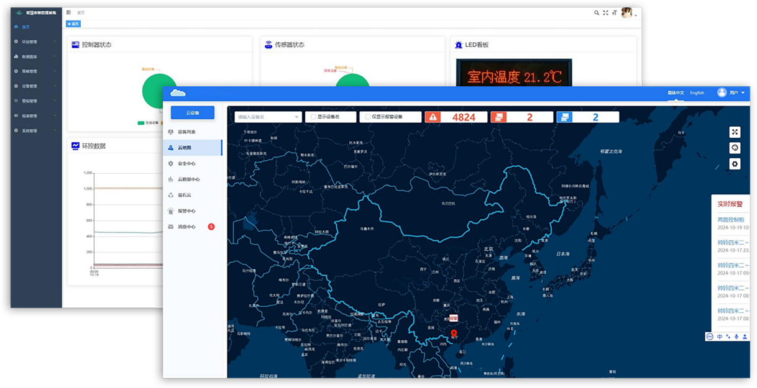Click the 云设备 blue button
This screenshot has width=757, height=388.
pos(193,112)
